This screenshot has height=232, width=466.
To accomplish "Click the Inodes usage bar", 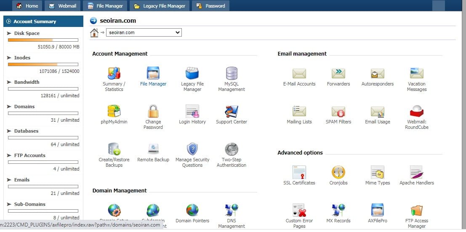I will tap(43, 64).
